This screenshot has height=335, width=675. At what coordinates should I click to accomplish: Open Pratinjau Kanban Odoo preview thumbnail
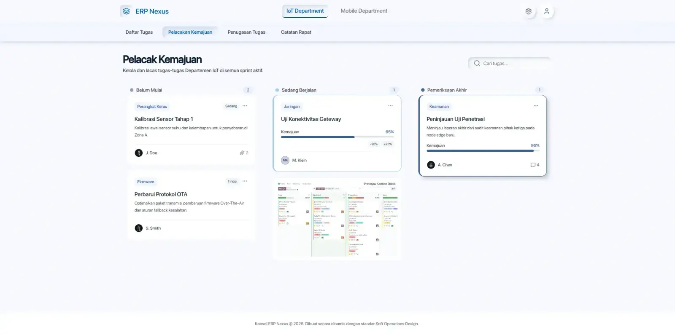[337, 219]
